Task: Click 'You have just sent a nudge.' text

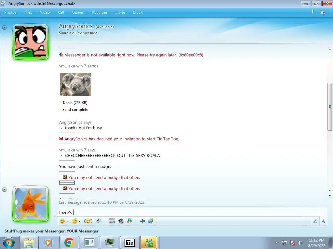Action: coord(85,166)
